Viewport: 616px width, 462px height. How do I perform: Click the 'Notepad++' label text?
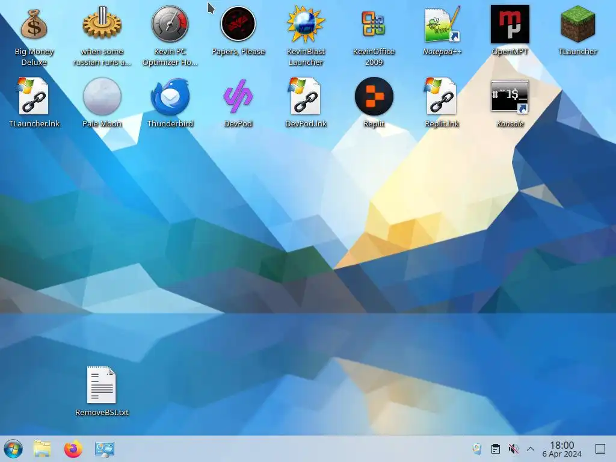coord(442,52)
